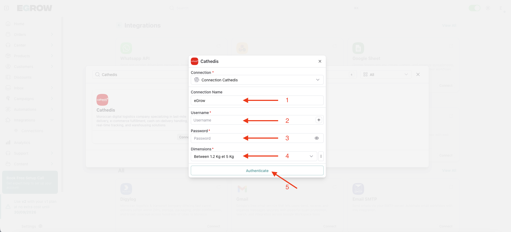Collapse the sidebar with the top-left icon

[x=6, y=8]
